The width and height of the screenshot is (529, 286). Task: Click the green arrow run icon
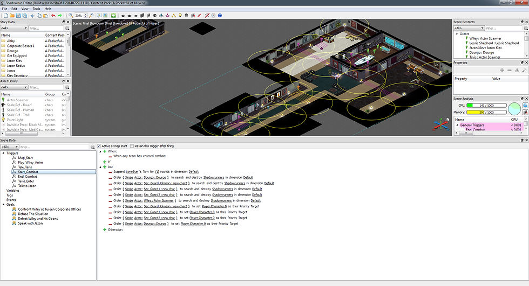pos(113,16)
